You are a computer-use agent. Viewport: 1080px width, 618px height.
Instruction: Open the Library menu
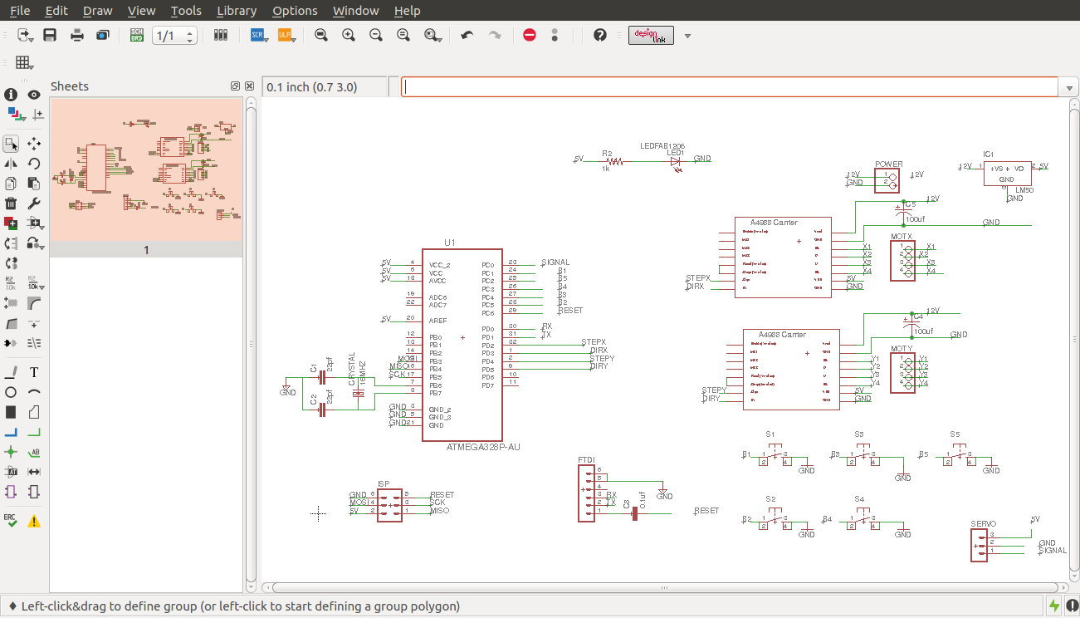click(236, 11)
